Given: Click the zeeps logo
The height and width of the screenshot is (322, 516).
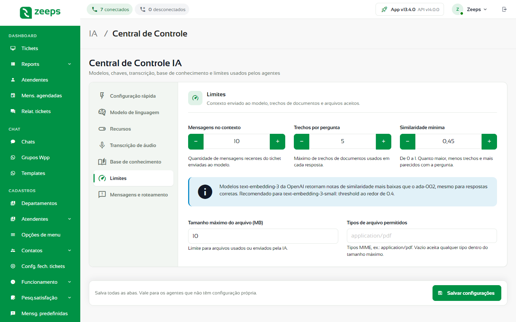Looking at the screenshot, I should coord(40,13).
